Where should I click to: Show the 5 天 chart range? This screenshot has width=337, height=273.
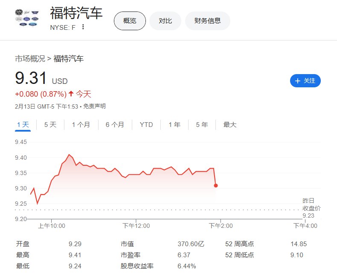point(50,125)
